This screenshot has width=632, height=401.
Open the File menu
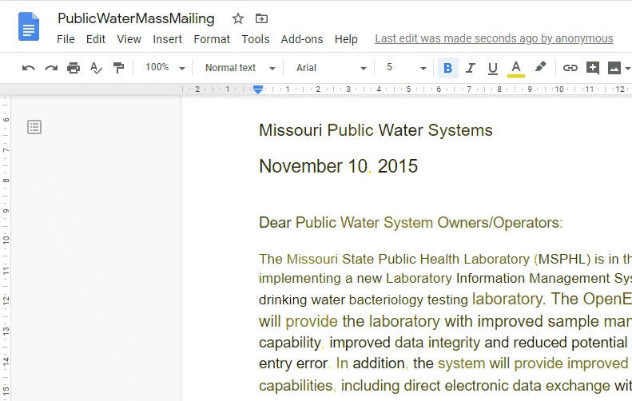[66, 39]
